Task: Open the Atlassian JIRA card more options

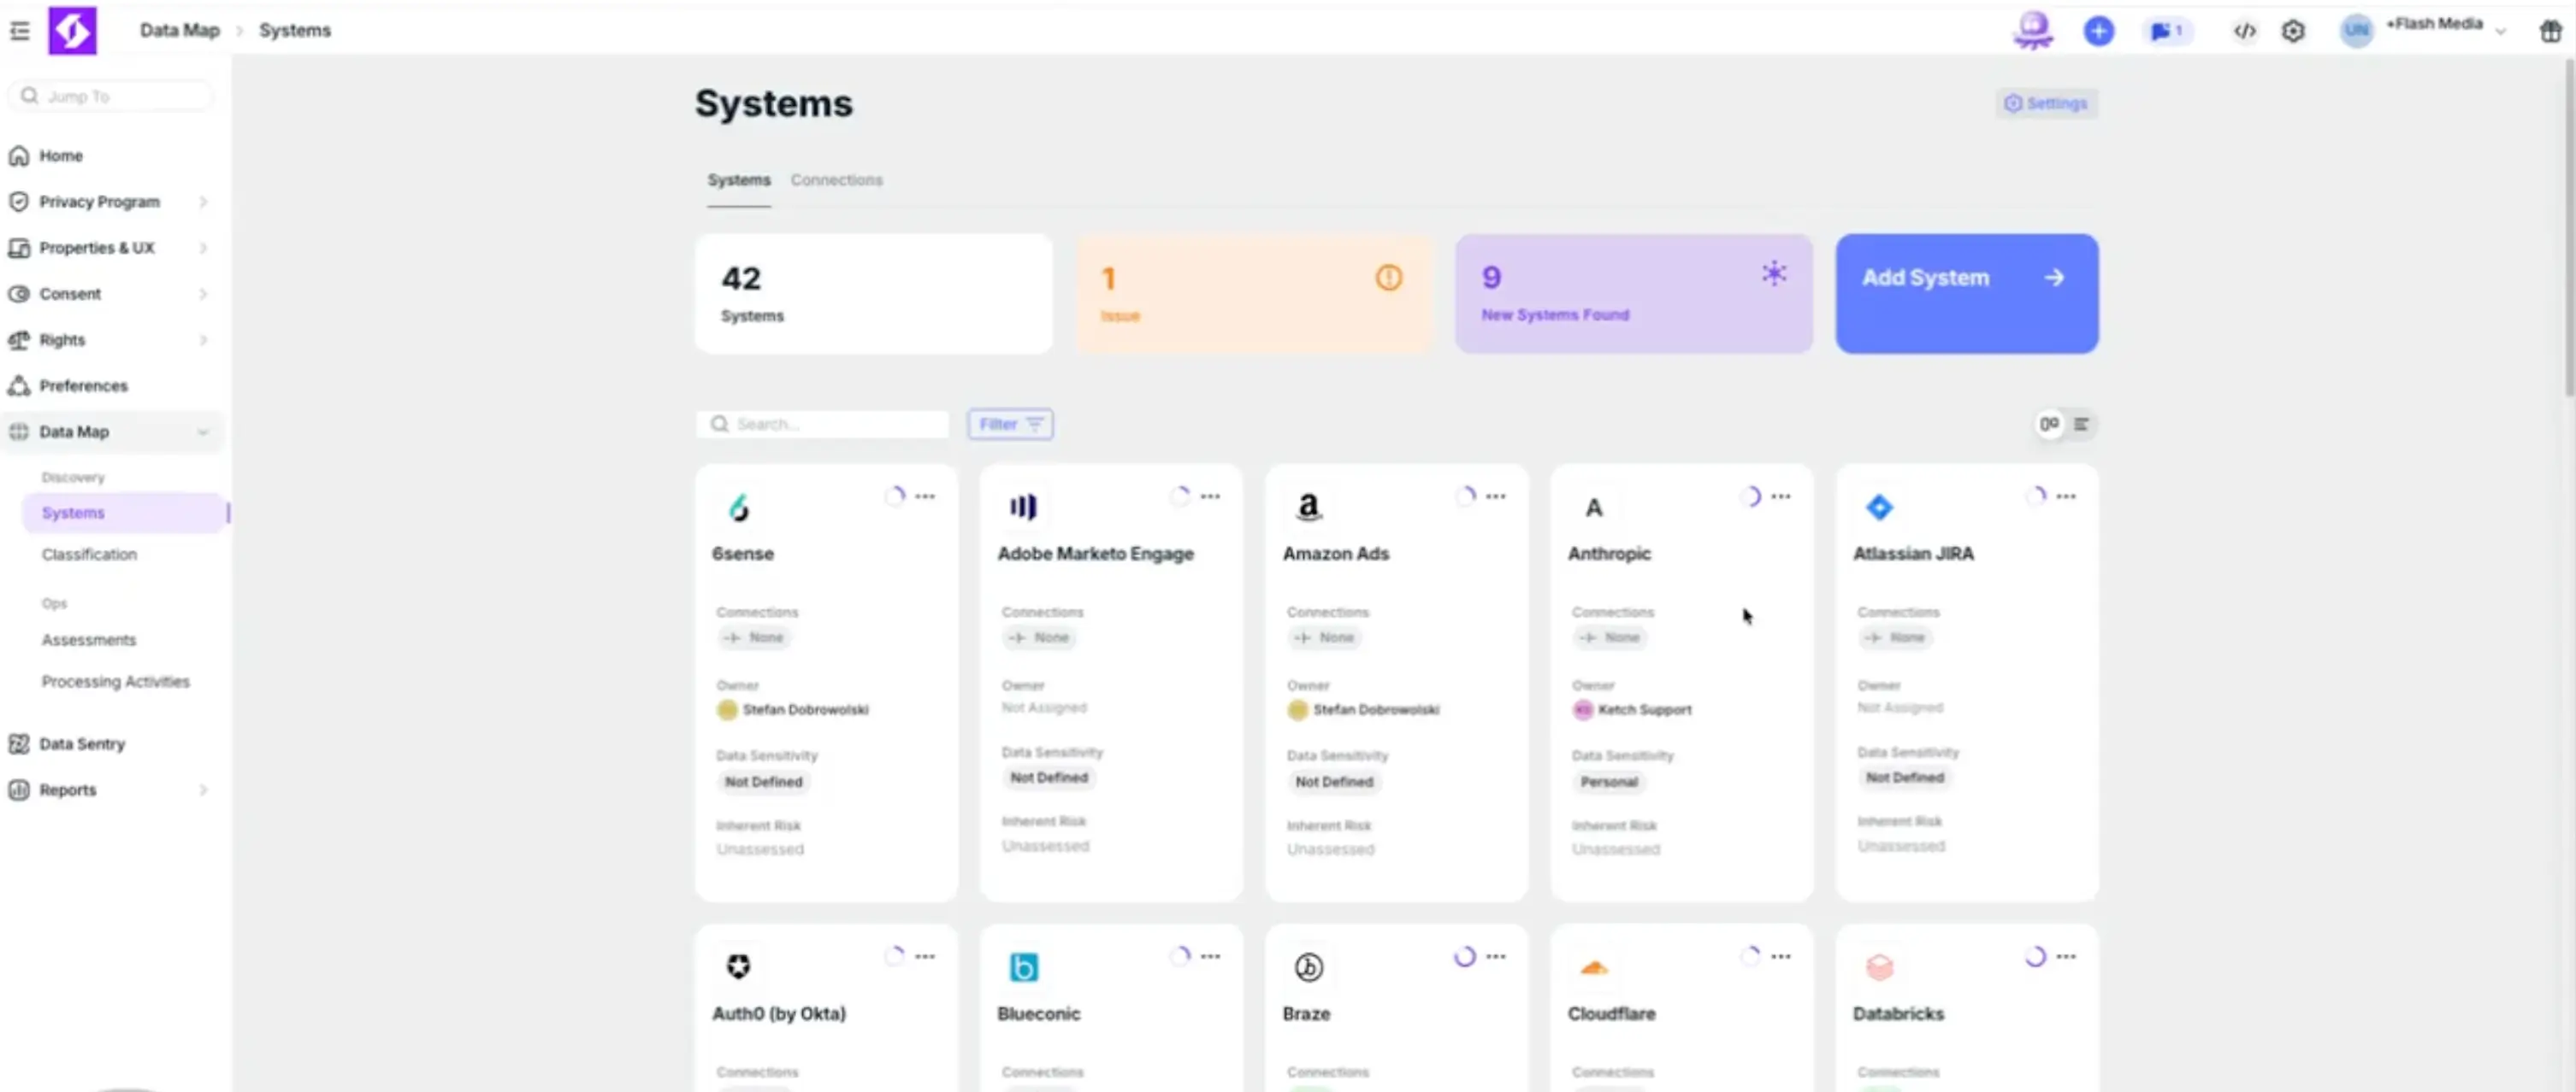Action: coord(2065,496)
